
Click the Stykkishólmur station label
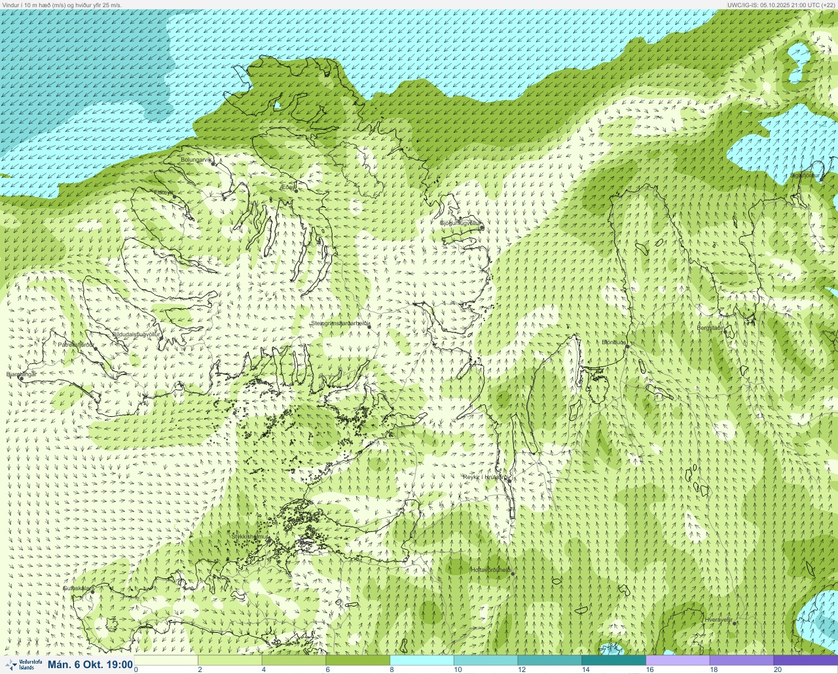coord(250,536)
